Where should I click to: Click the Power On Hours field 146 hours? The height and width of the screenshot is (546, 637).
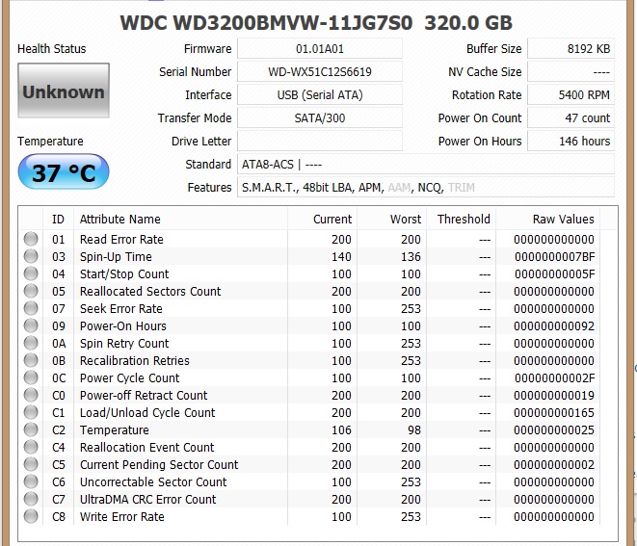coord(571,142)
